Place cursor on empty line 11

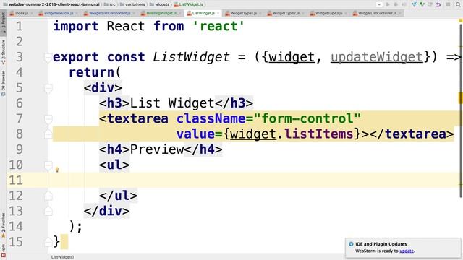[x=257, y=180]
